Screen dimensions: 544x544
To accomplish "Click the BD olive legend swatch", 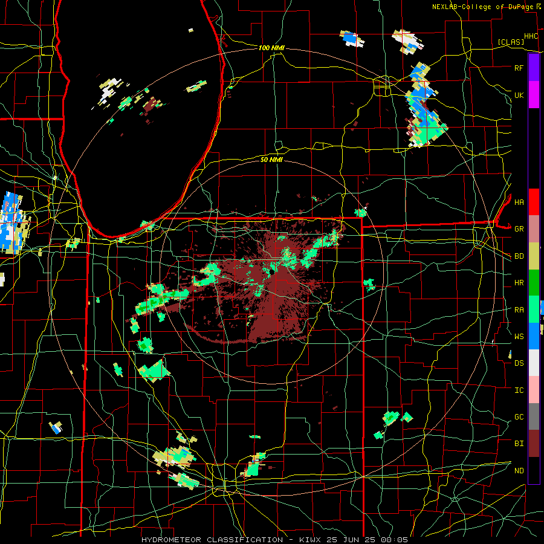I will click(534, 256).
